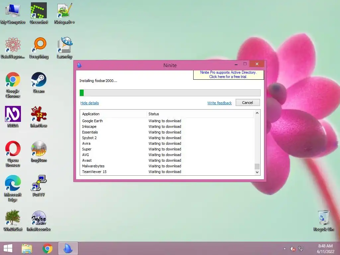Select the NVDA desktop icon
The image size is (340, 255).
(x=13, y=117)
